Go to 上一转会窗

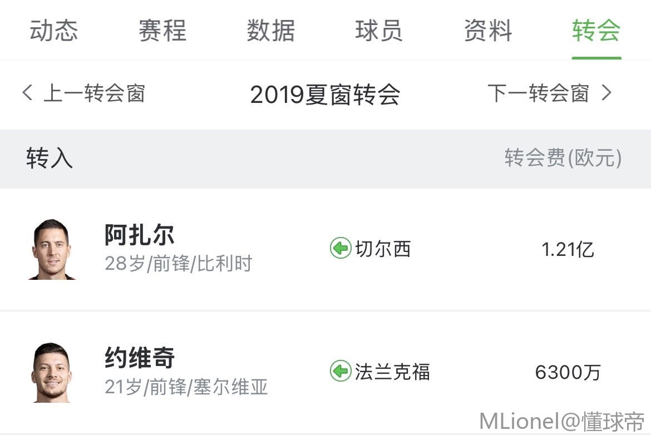point(94,93)
